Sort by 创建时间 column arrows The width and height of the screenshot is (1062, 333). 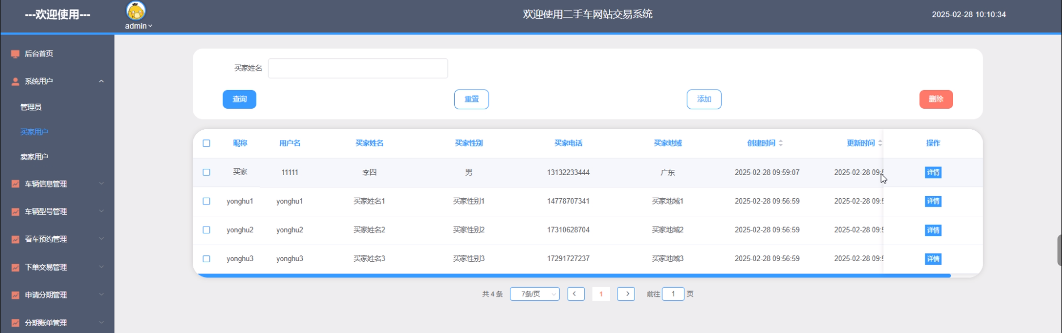pyautogui.click(x=781, y=143)
